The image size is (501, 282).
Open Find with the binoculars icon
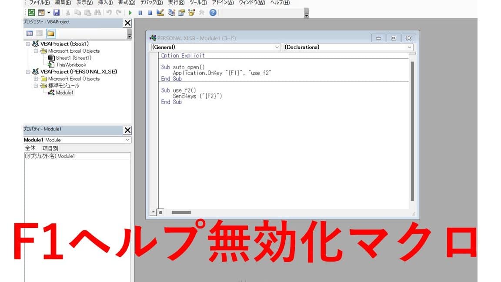pyautogui.click(x=97, y=13)
